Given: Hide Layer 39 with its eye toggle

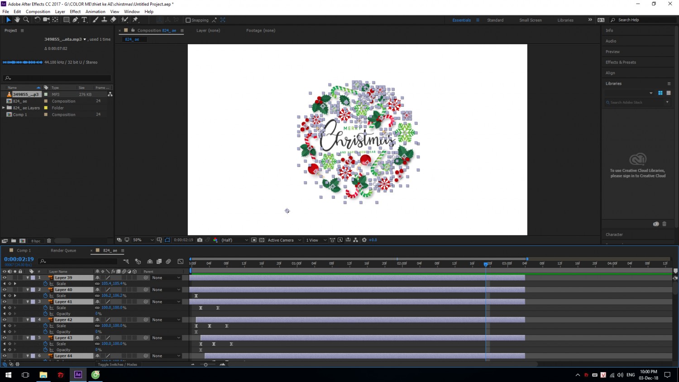Looking at the screenshot, I should click(5, 277).
